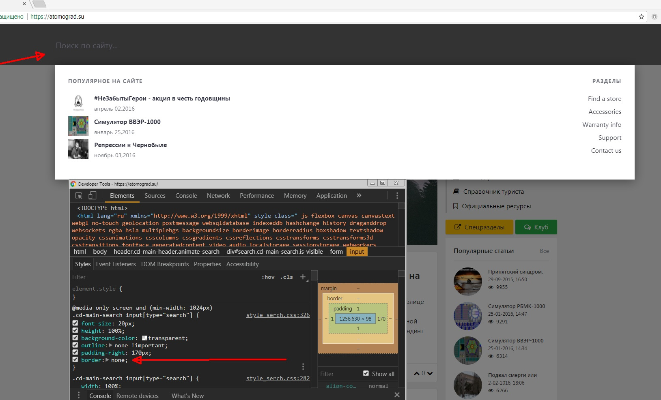This screenshot has width=661, height=400.
Task: Click the Официальные ресурсы bookmark icon
Action: click(x=456, y=206)
